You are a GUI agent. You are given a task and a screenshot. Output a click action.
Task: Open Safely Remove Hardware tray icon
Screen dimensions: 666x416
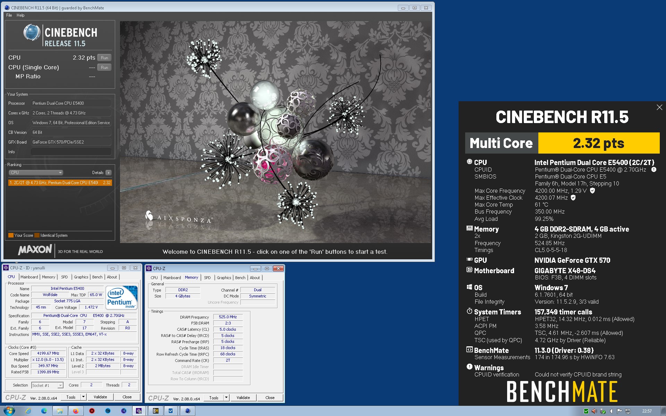point(603,411)
